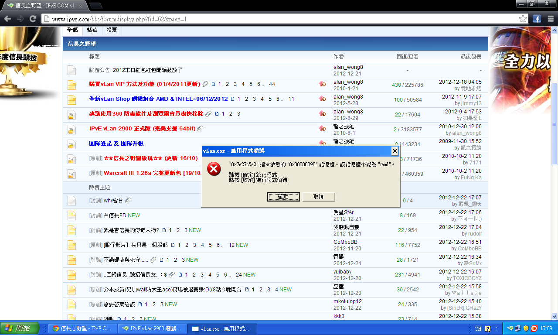The height and width of the screenshot is (335, 558).
Task: Click the locked folder icon beside IPvE vLan 2900
Action: point(71,129)
